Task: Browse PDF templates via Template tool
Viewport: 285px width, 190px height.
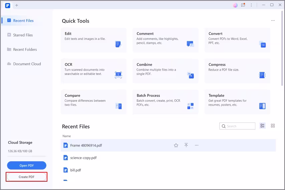Action: [237, 101]
